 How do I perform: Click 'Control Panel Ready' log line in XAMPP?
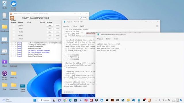[34, 56]
